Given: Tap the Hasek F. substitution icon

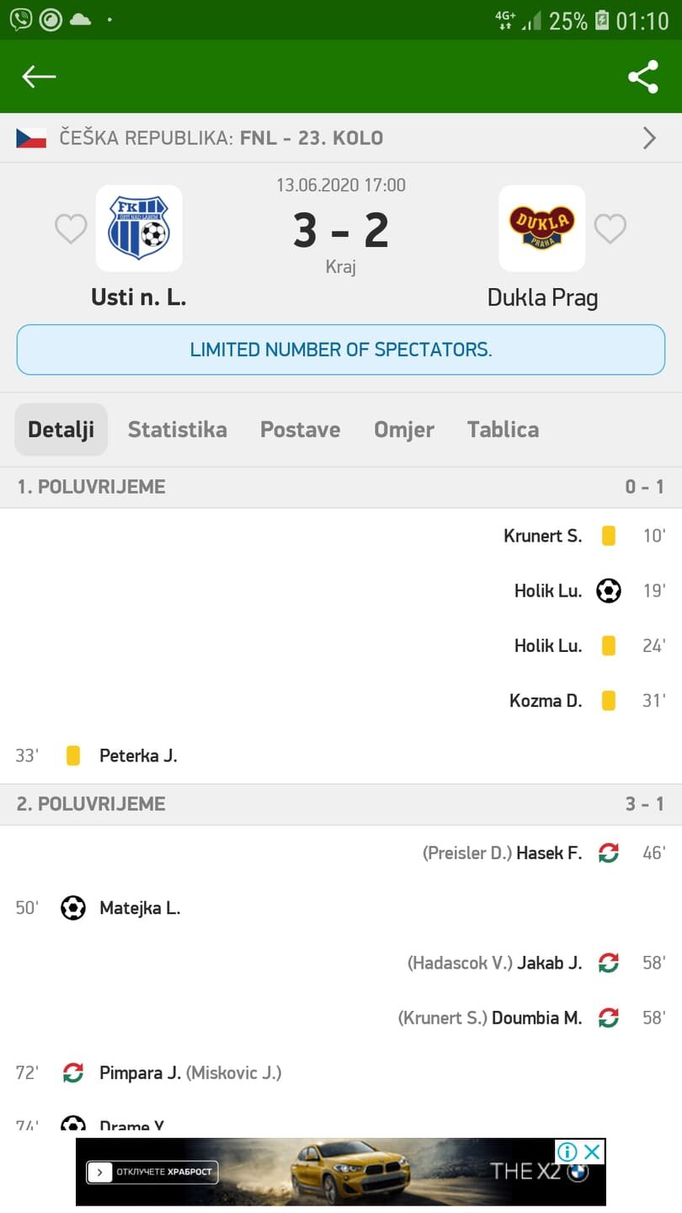Looking at the screenshot, I should coord(609,853).
